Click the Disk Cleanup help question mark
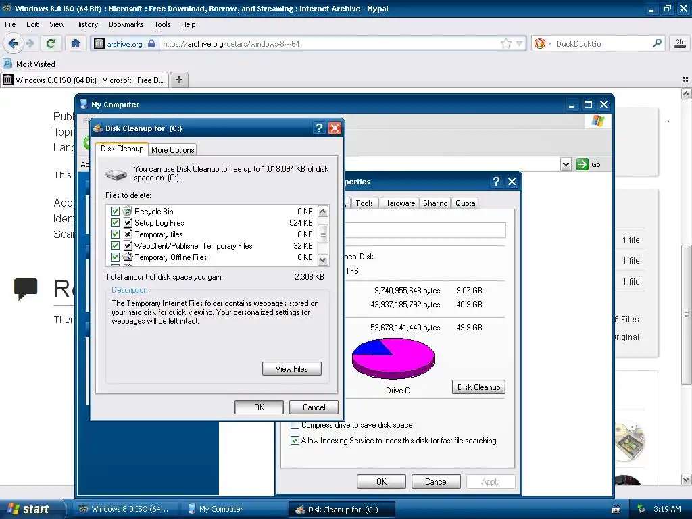692x519 pixels. 319,128
